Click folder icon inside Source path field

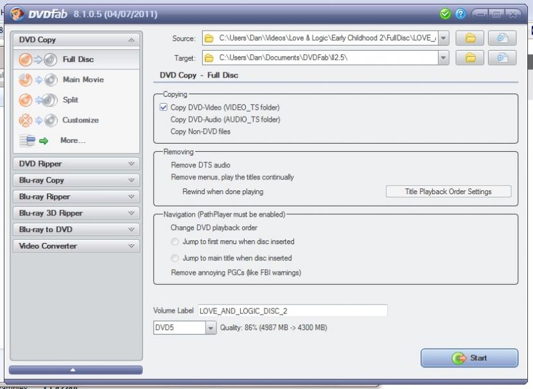(209, 38)
